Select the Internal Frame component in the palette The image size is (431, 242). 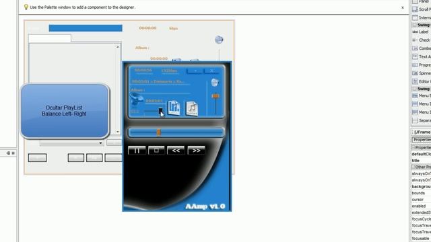(x=421, y=18)
